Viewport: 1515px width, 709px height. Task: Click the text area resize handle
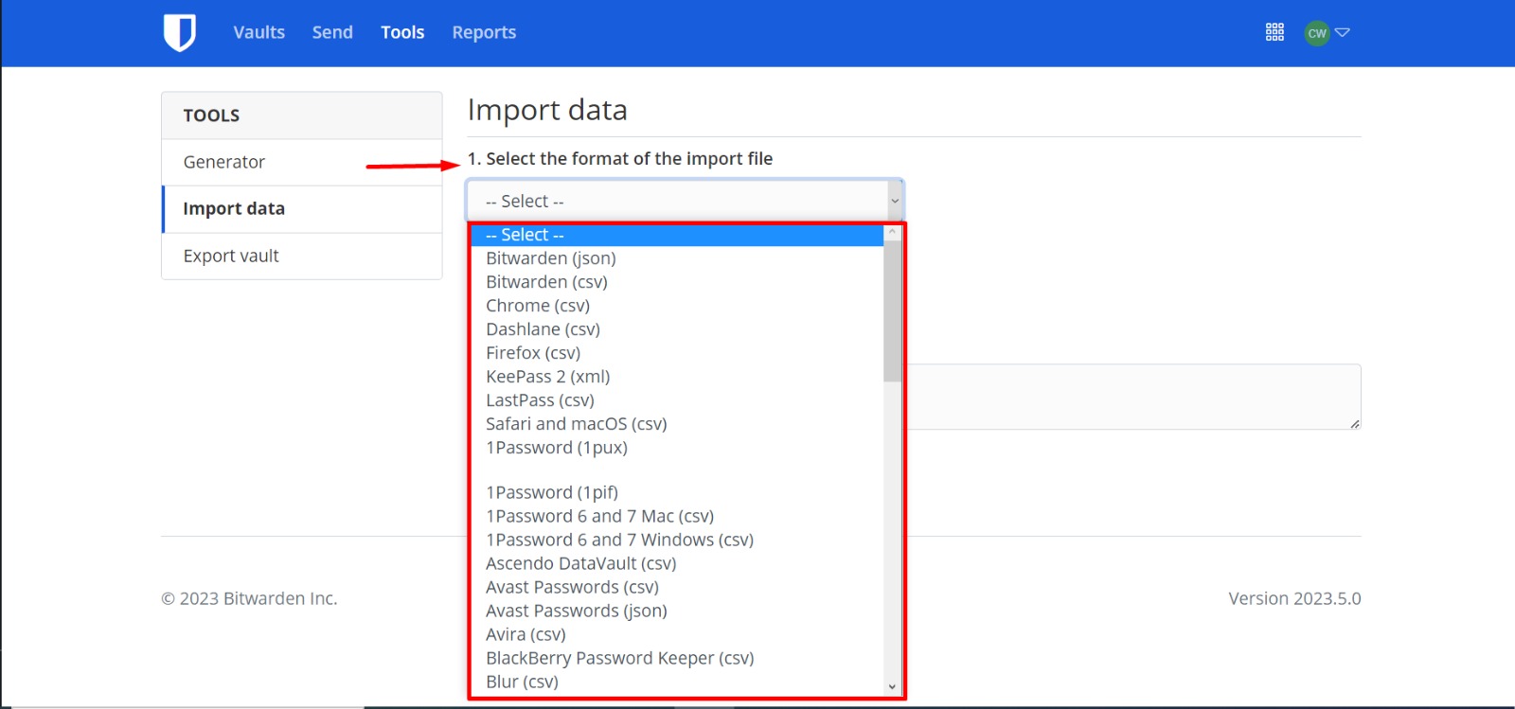pos(1355,423)
